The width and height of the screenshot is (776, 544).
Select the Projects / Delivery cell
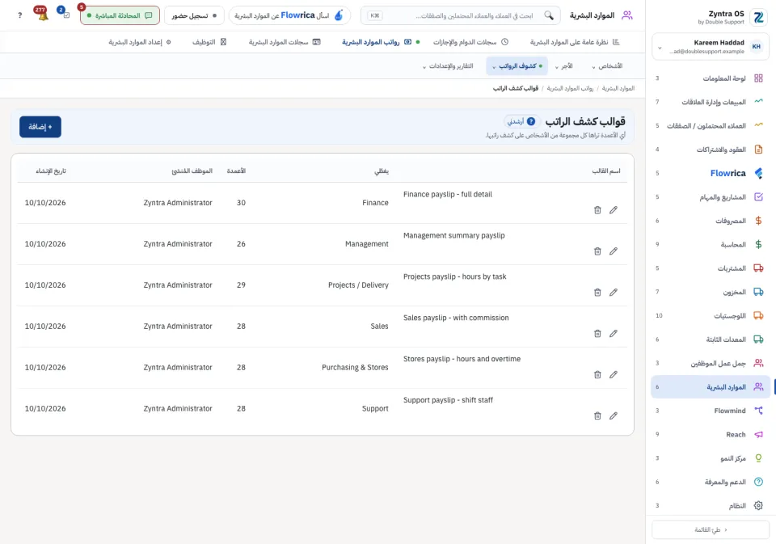[358, 285]
